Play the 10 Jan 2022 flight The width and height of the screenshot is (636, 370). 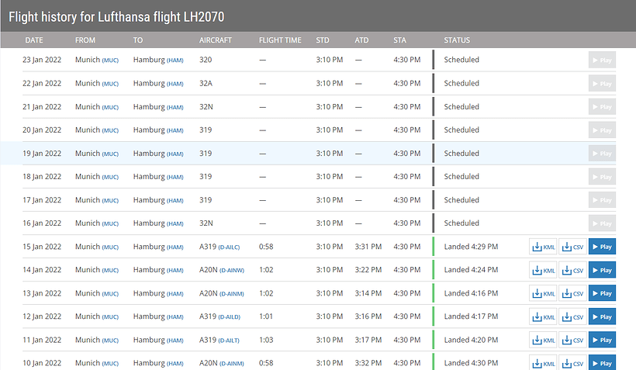coord(602,362)
